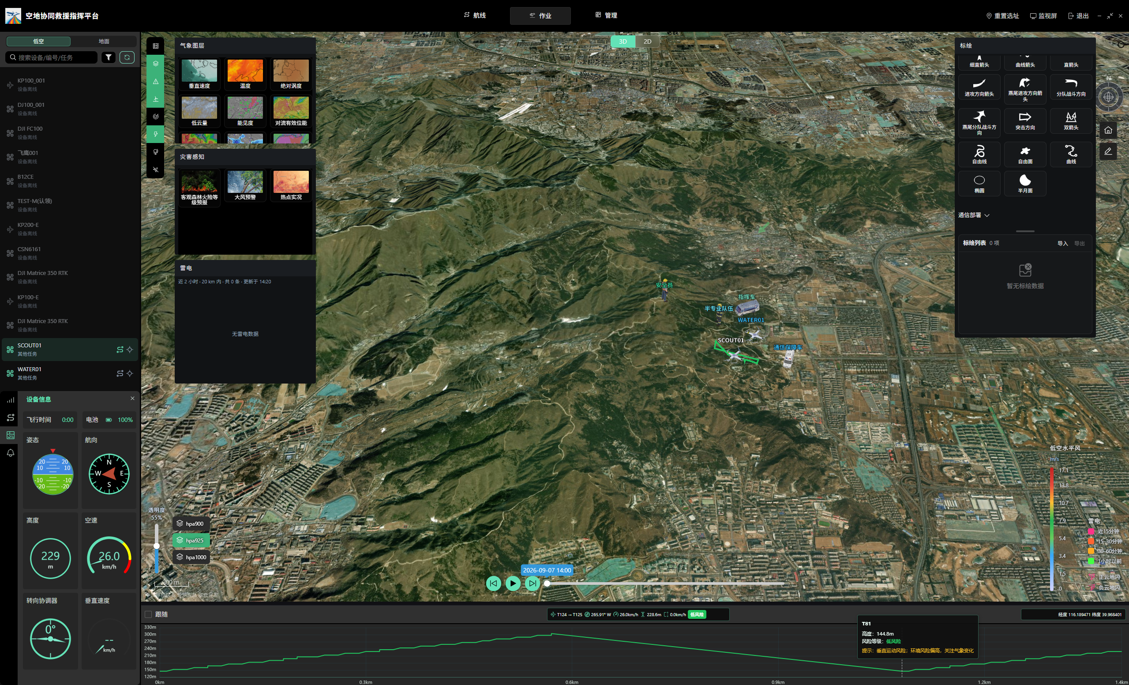
Task: Open the route icon for WATER01
Action: point(120,374)
